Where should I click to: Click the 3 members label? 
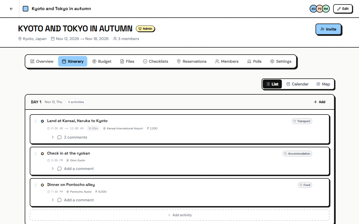tap(126, 39)
